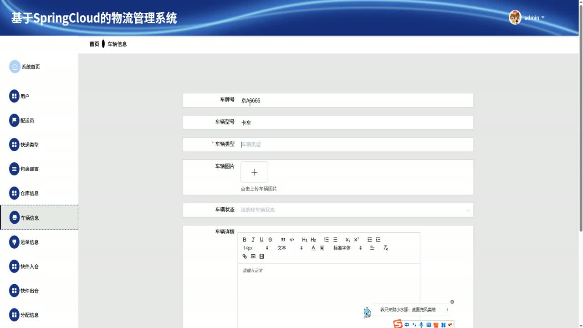Open the 配送员 sidebar menu
Viewport: 583px width, 328px height.
39,120
